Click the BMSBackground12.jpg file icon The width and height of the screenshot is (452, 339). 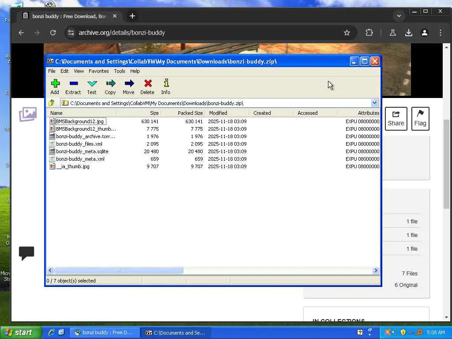point(52,121)
